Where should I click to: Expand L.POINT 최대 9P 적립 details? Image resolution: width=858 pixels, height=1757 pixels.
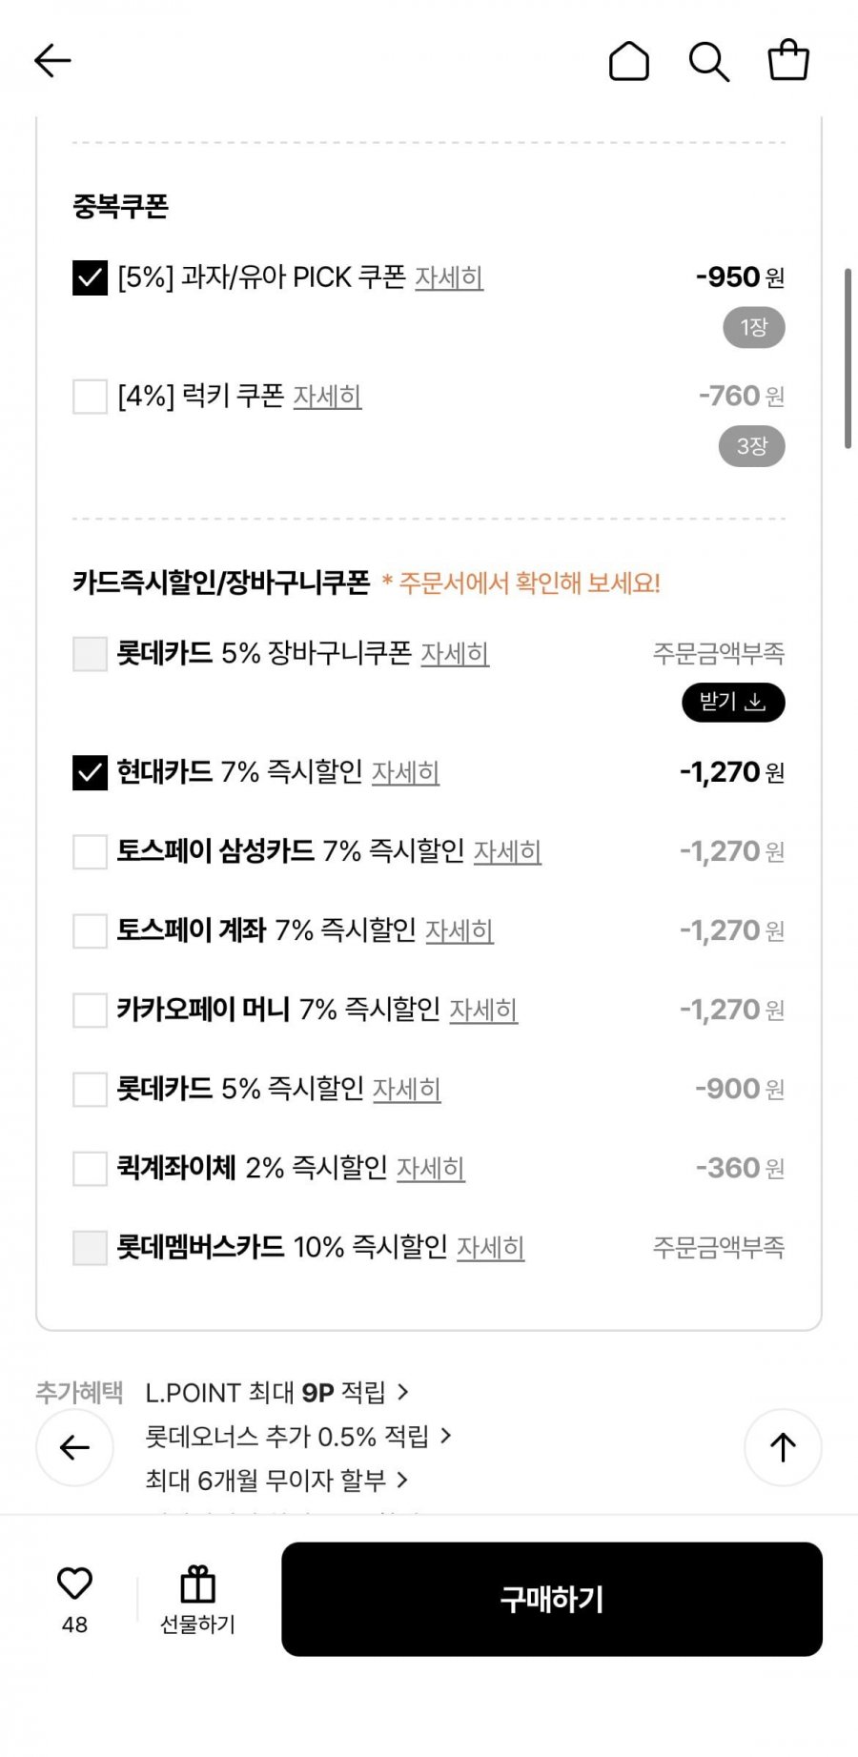click(x=276, y=1393)
